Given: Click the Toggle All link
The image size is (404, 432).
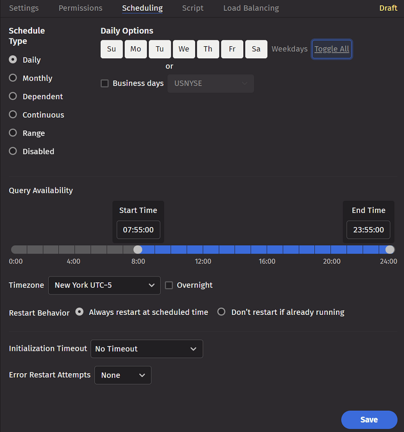Looking at the screenshot, I should pos(331,49).
